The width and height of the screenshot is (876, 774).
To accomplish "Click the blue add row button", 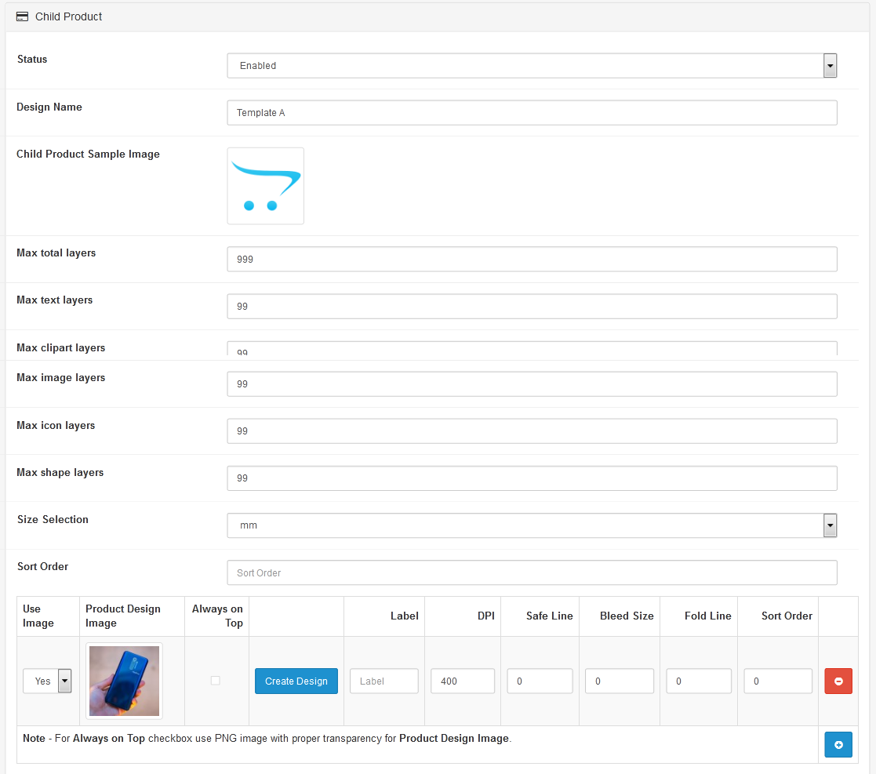I will pyautogui.click(x=838, y=744).
